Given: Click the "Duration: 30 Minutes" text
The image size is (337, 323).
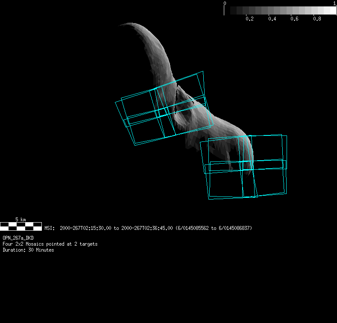Looking at the screenshot, I should (x=28, y=250).
